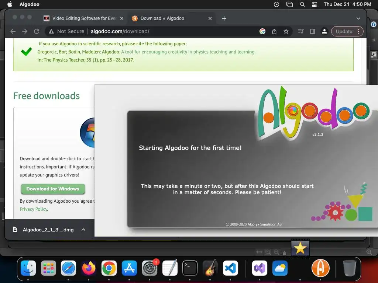Open Visual Studio Code from the Dock

pos(230,268)
